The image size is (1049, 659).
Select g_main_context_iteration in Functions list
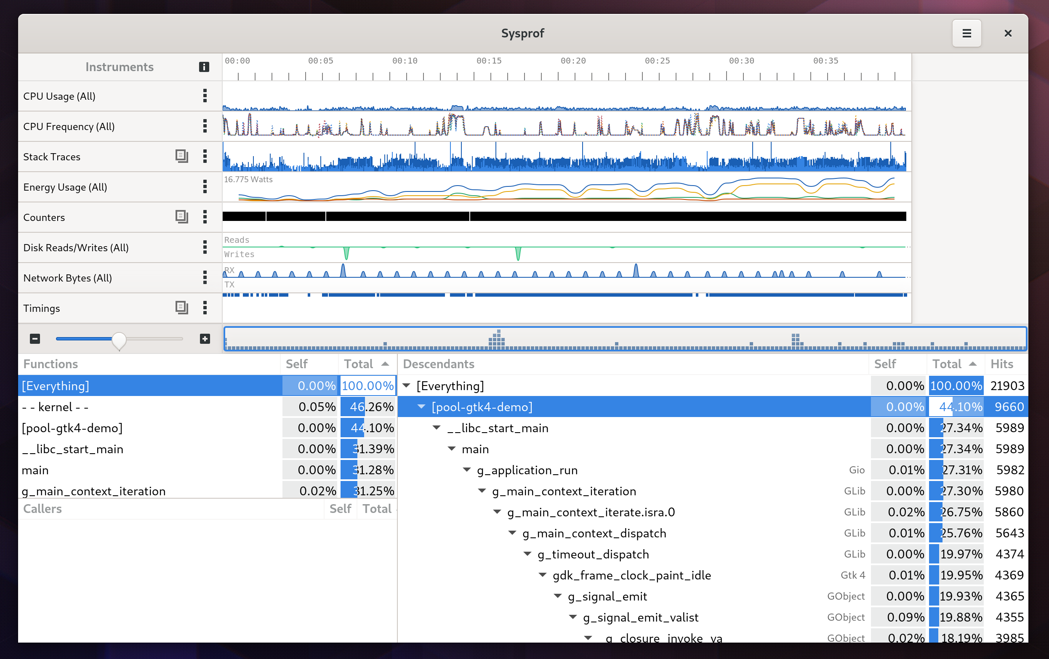click(x=208, y=490)
